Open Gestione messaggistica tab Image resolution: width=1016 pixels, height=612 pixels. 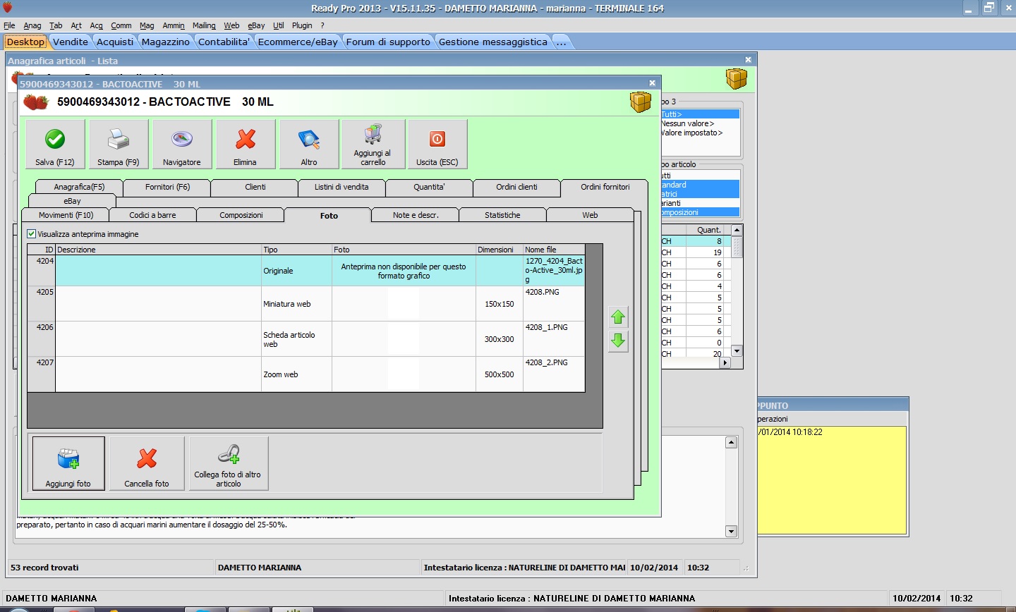click(493, 42)
